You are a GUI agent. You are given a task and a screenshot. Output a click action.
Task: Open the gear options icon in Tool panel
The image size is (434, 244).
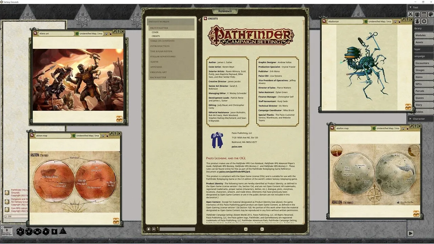pos(424,21)
